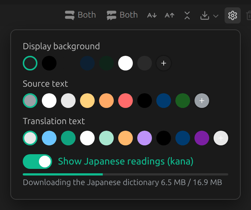Set Translation text color to light blue
Viewport: 251px width, 210px height.
click(x=49, y=138)
